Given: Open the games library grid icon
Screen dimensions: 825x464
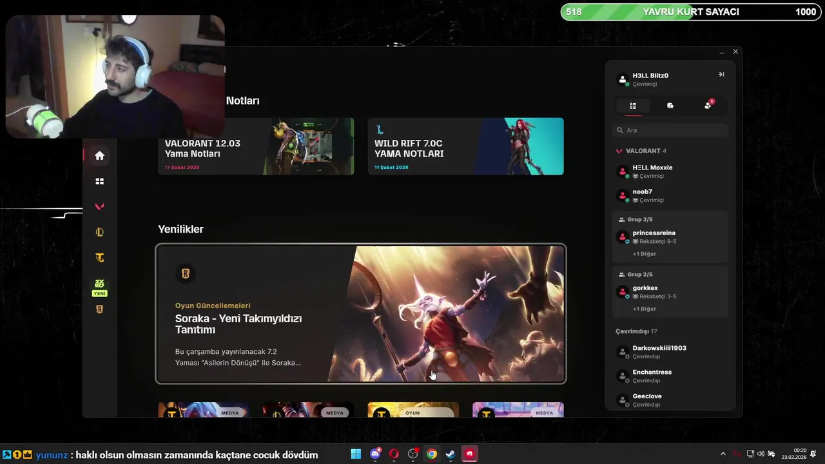Looking at the screenshot, I should pyautogui.click(x=99, y=181).
